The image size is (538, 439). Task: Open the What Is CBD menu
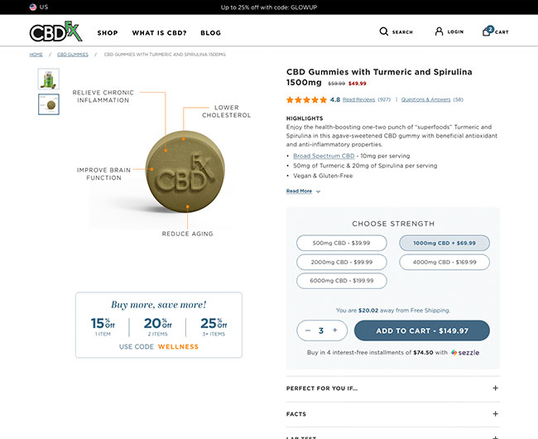pos(159,33)
